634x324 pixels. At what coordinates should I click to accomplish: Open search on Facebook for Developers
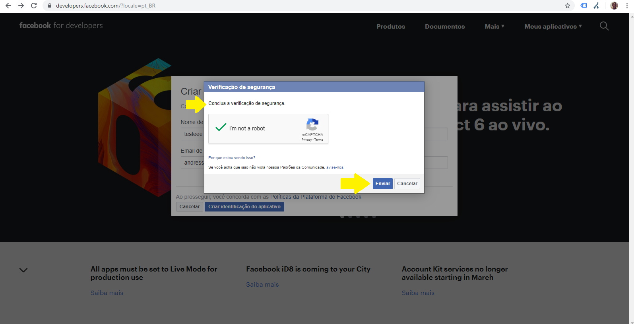pyautogui.click(x=604, y=26)
